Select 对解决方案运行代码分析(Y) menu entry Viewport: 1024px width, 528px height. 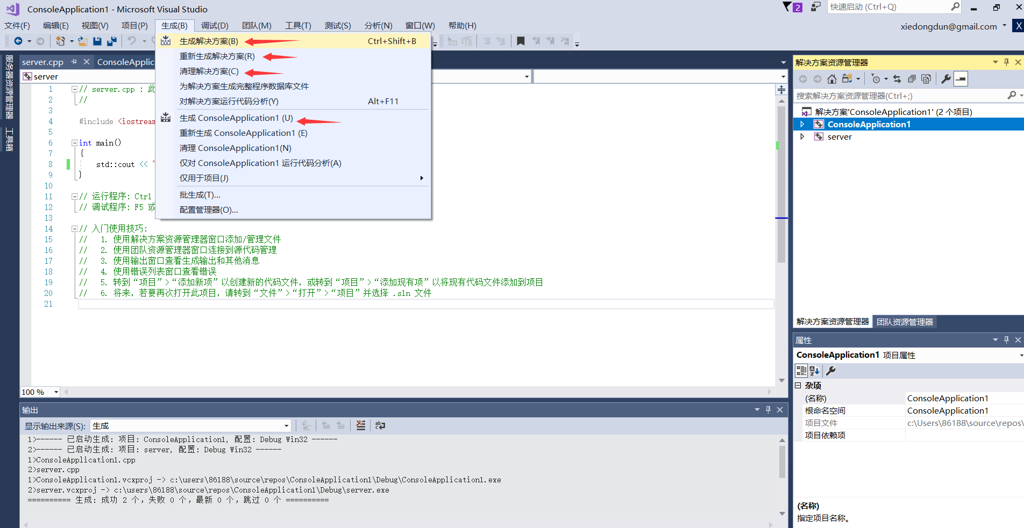(293, 101)
